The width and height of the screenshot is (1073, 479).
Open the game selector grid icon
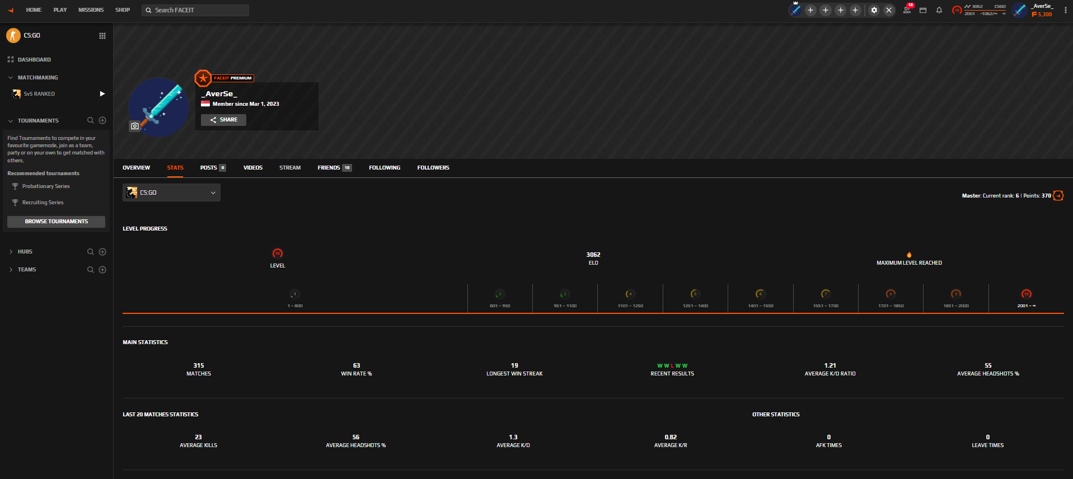coord(102,36)
